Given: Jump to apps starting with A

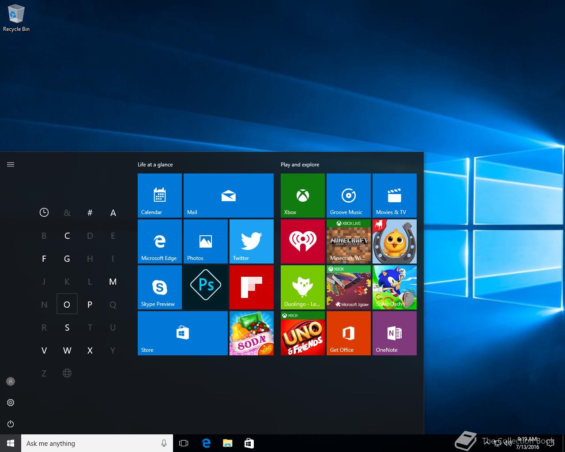Looking at the screenshot, I should pos(113,212).
